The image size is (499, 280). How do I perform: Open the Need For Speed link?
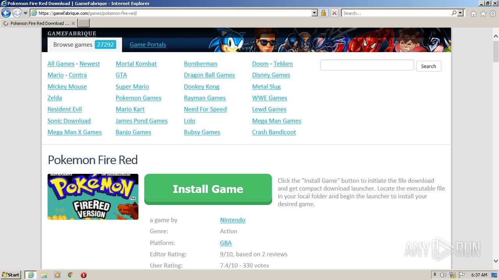pyautogui.click(x=205, y=109)
